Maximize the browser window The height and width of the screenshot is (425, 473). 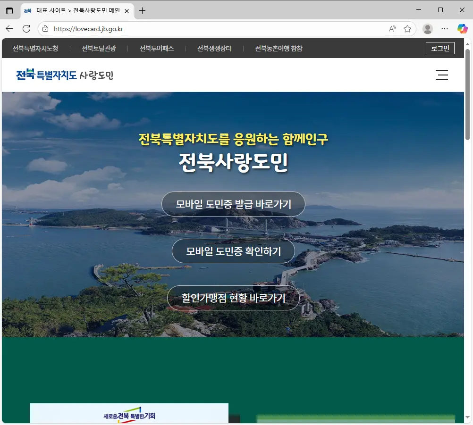point(440,10)
